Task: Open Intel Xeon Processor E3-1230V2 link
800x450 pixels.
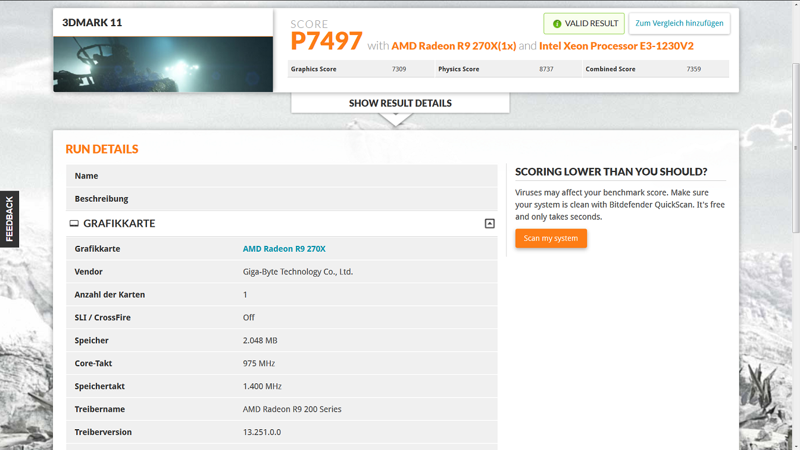Action: click(616, 46)
